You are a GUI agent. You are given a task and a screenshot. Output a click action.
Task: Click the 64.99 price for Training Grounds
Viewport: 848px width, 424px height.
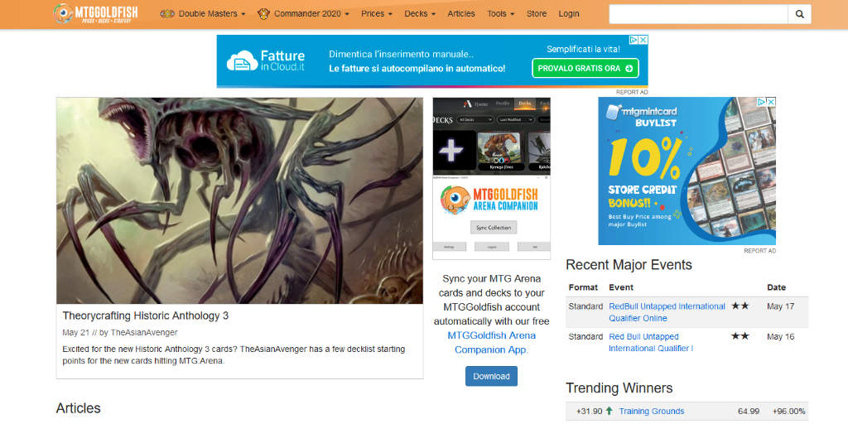(x=749, y=411)
